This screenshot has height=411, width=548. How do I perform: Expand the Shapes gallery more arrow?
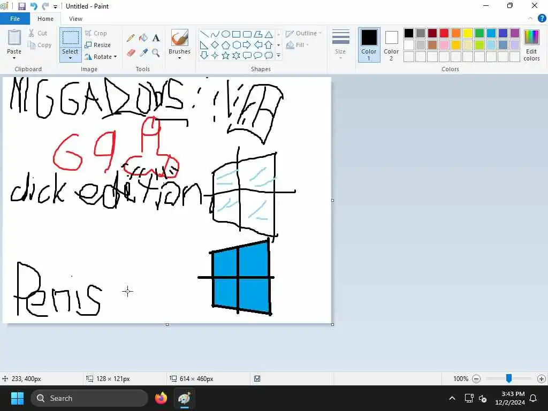pos(278,55)
